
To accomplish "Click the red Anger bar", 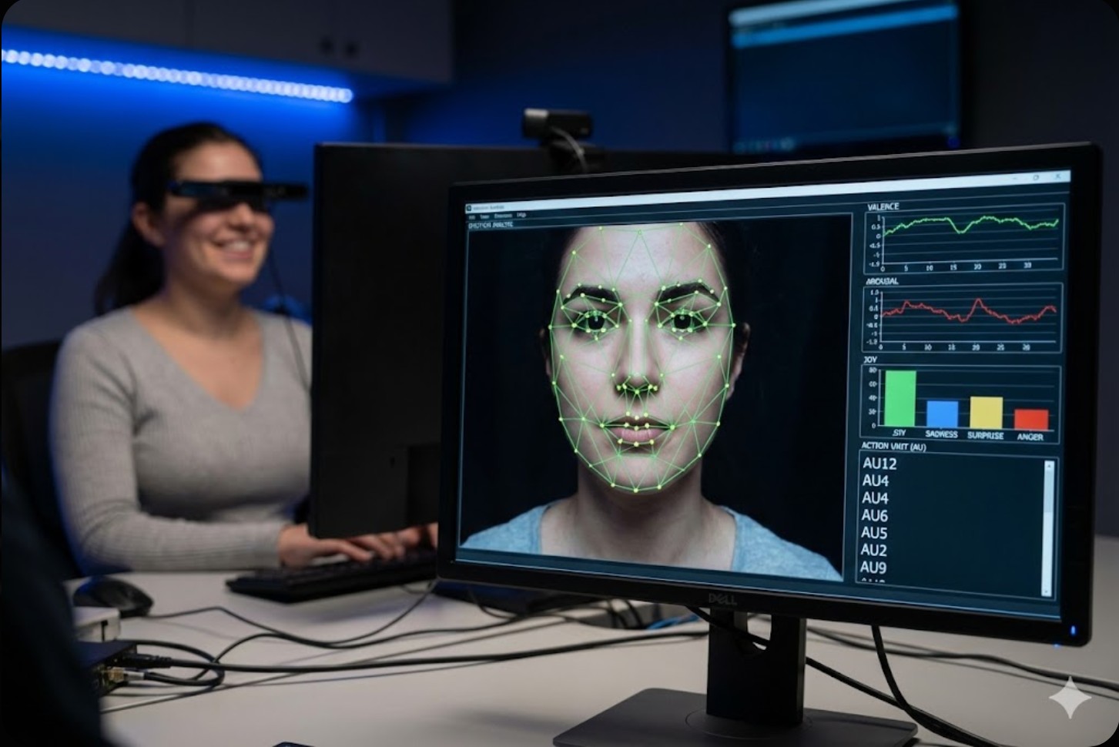I will coord(1030,420).
